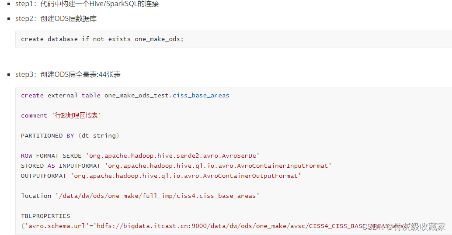Click the step3 ODS full tables bullet text
Image resolution: width=452 pixels, height=235 pixels.
[68, 75]
